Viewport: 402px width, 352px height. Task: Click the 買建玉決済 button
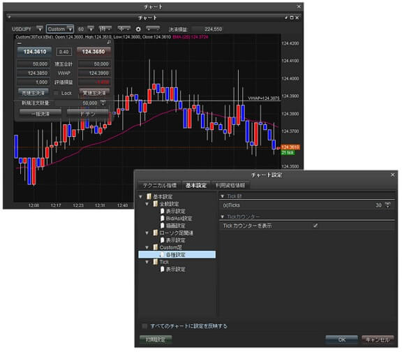pyautogui.click(x=94, y=93)
